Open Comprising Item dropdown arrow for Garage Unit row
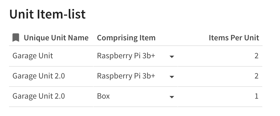The image size is (280, 116). point(172,57)
